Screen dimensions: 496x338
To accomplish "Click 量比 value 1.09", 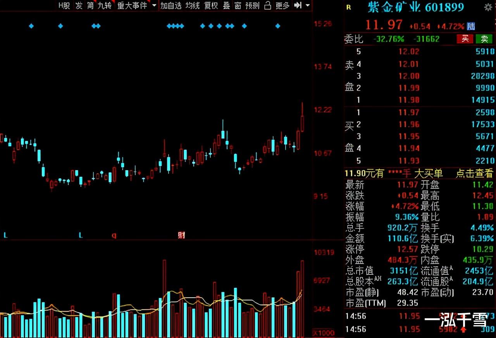I will coord(486,217).
